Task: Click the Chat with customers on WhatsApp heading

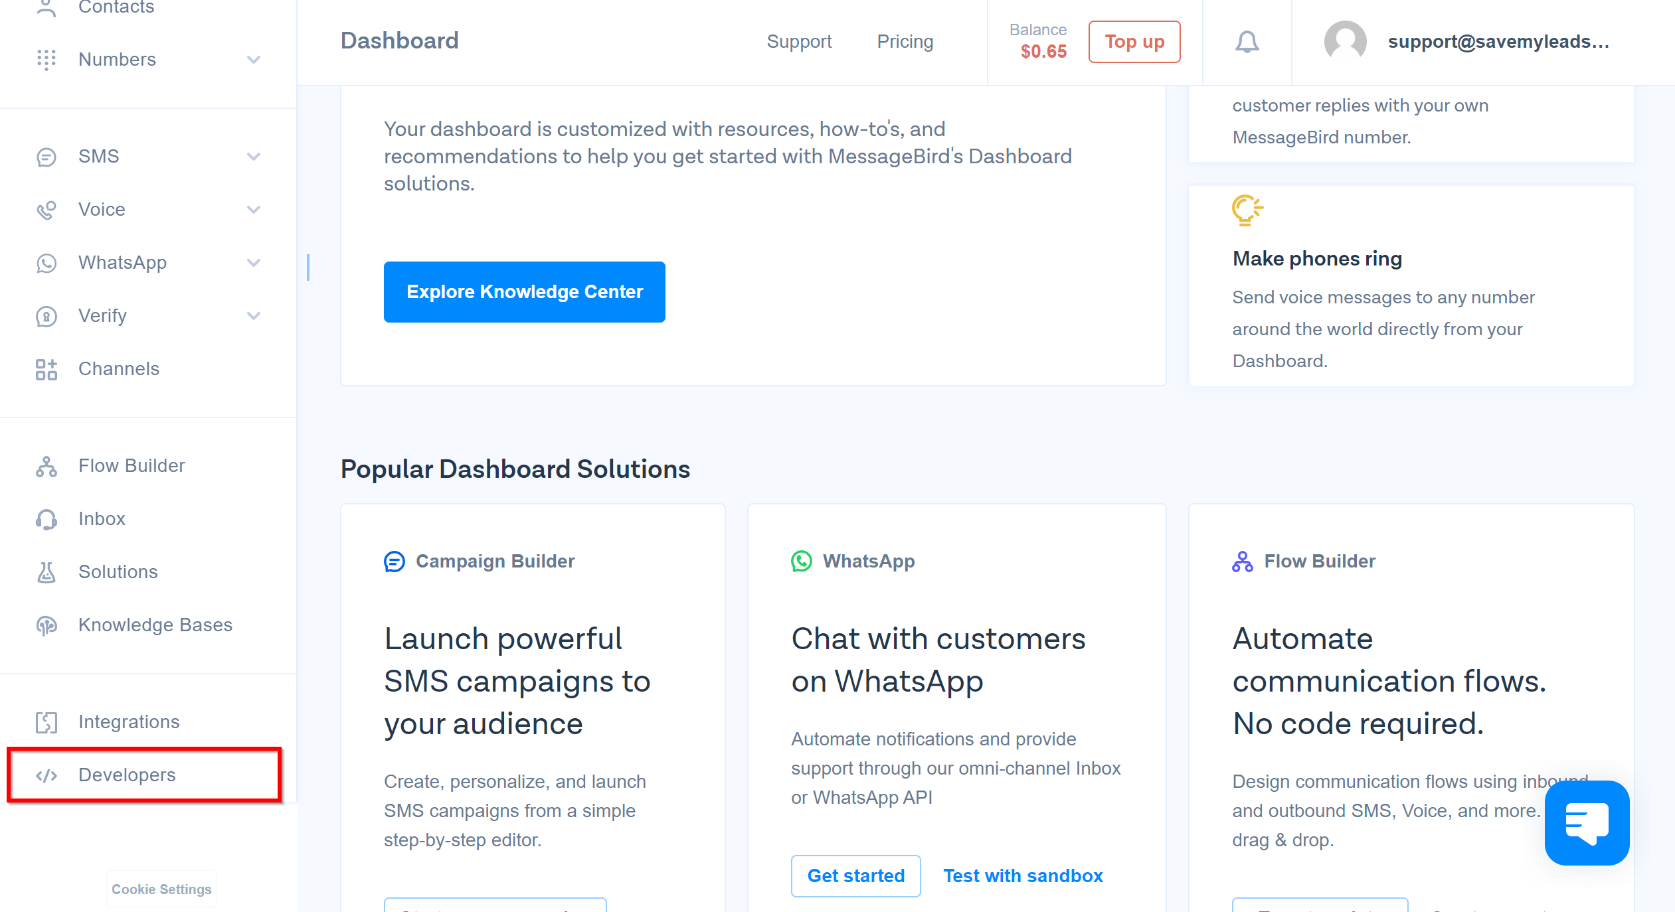Action: coord(938,660)
